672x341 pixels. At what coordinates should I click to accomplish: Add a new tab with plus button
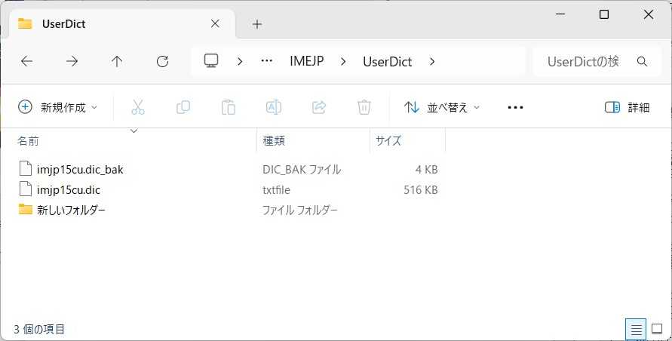pyautogui.click(x=257, y=24)
